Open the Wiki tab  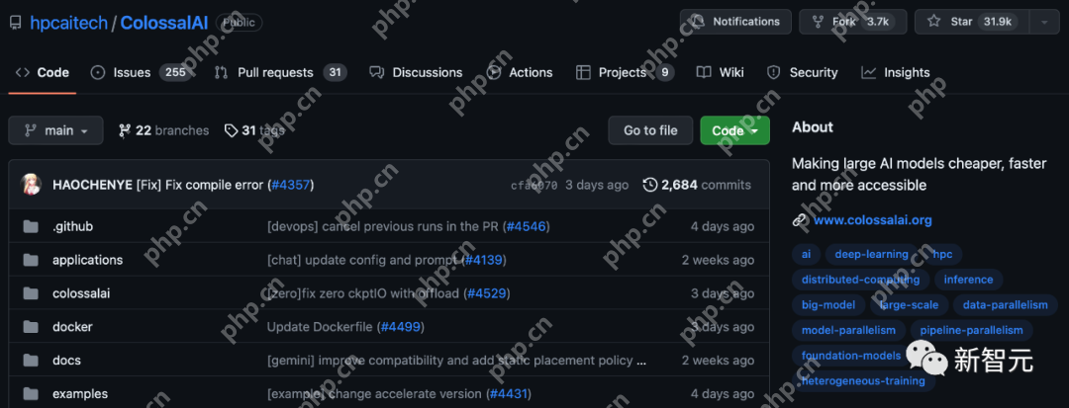point(720,72)
